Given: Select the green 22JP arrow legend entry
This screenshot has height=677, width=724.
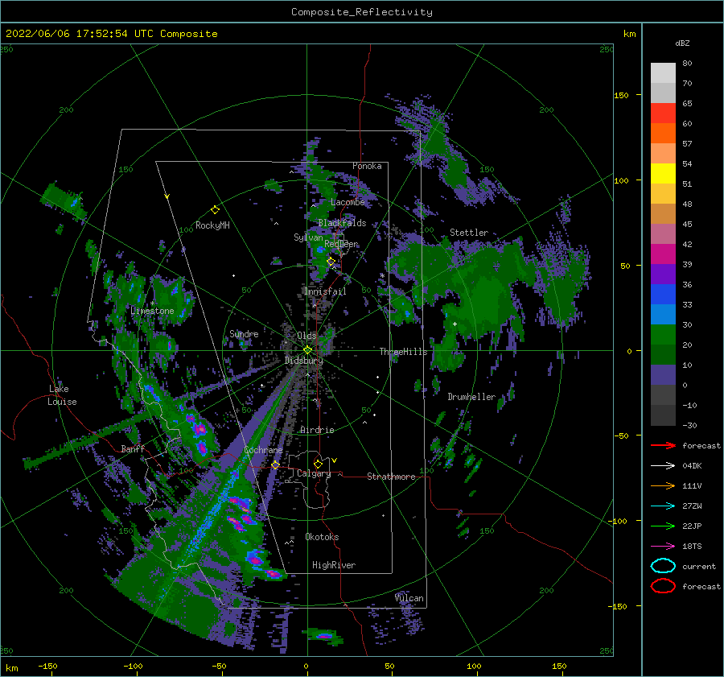Looking at the screenshot, I should (x=663, y=526).
